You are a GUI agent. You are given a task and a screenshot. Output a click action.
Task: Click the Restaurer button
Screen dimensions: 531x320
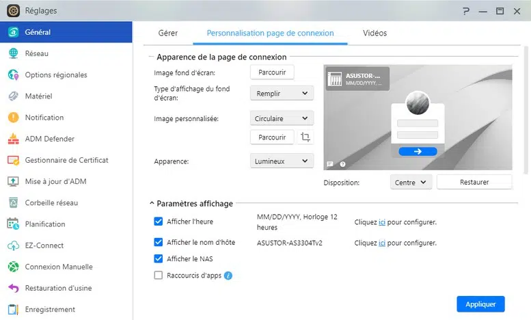474,182
